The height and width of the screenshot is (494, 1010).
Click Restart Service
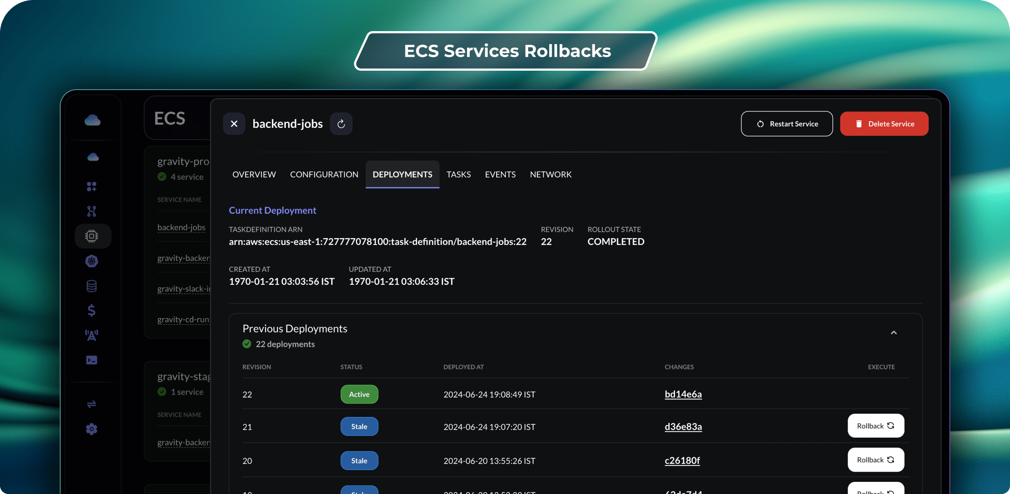(x=787, y=123)
